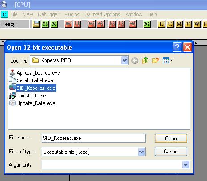Click the green X Close program icon
Image resolution: width=207 pixels, height=181 pixels.
pyautogui.click(x=54, y=24)
